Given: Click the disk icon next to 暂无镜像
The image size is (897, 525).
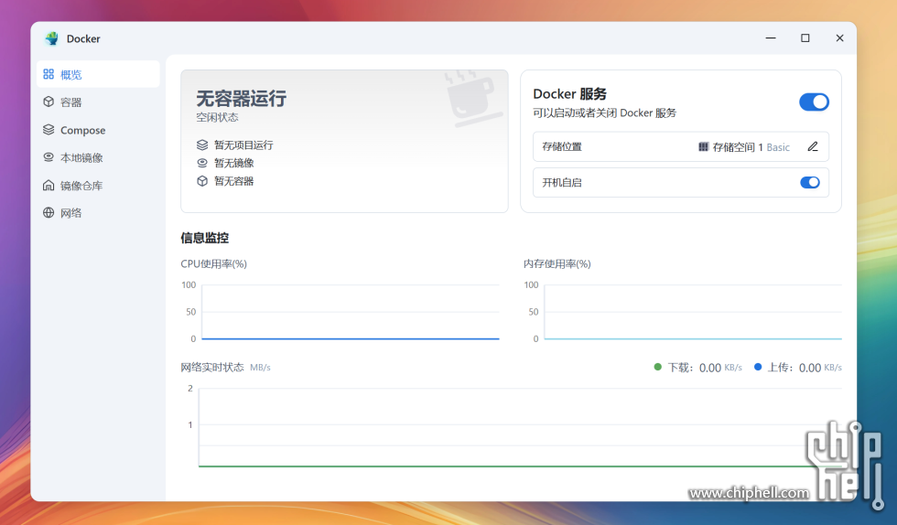Looking at the screenshot, I should (202, 163).
